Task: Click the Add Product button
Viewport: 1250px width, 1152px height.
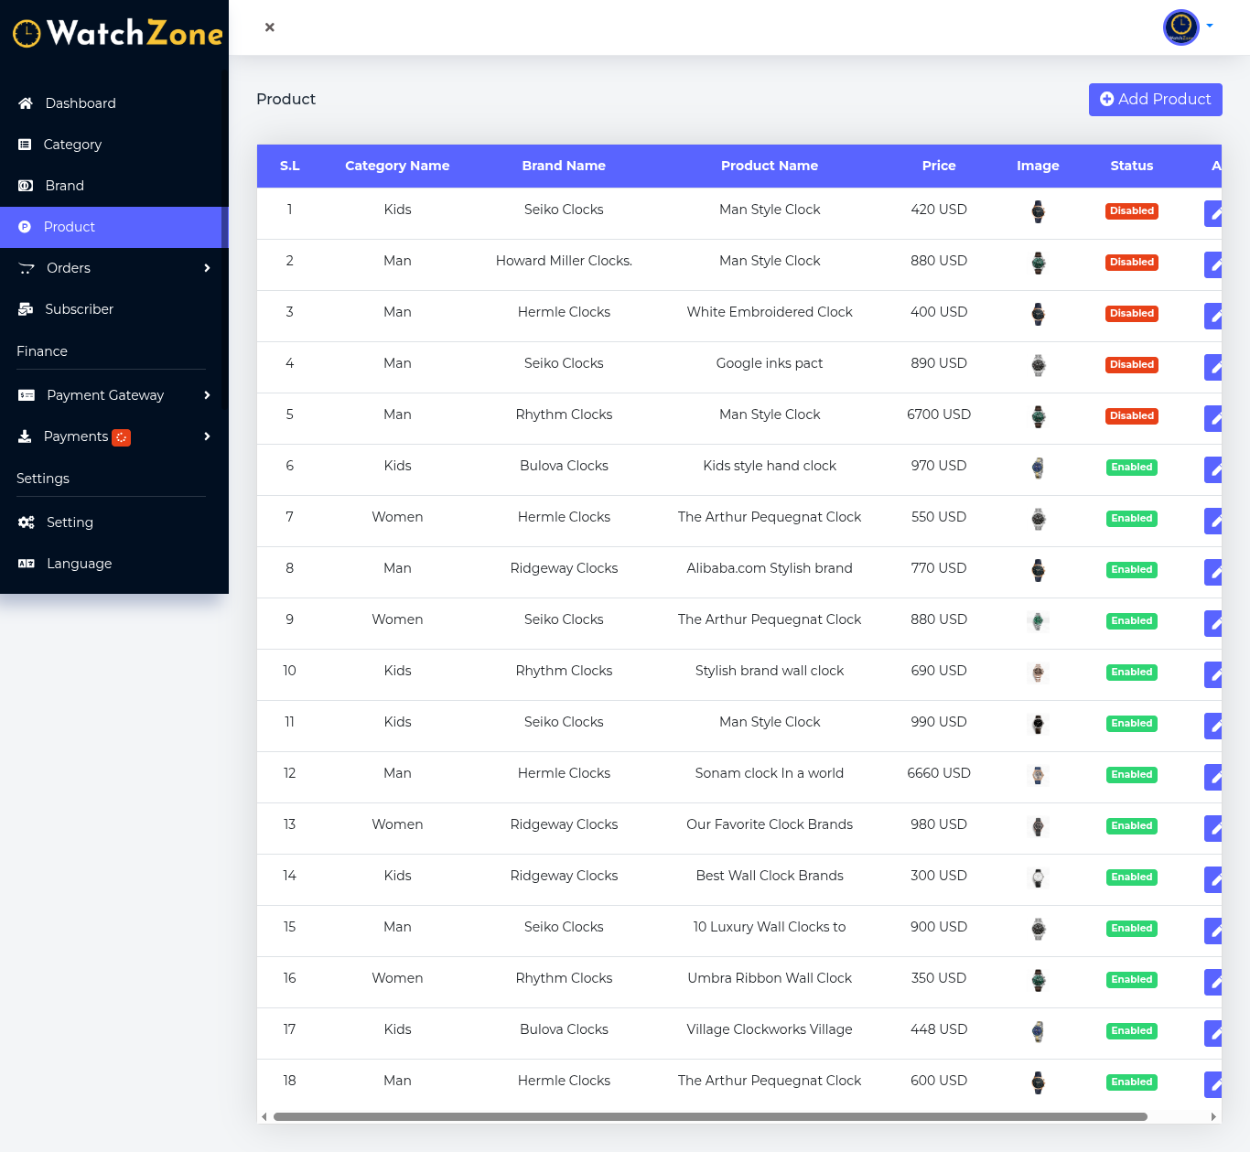Action: pyautogui.click(x=1155, y=100)
